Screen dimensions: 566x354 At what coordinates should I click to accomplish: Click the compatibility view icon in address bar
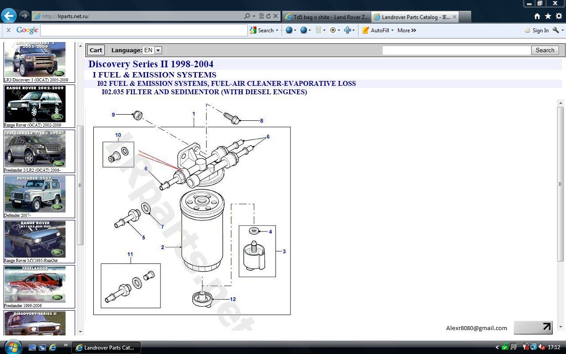[x=261, y=16]
